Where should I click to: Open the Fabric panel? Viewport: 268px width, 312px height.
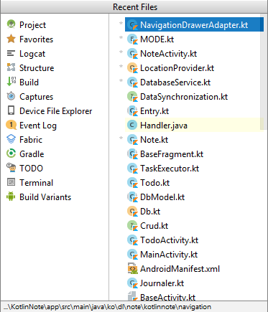31,140
